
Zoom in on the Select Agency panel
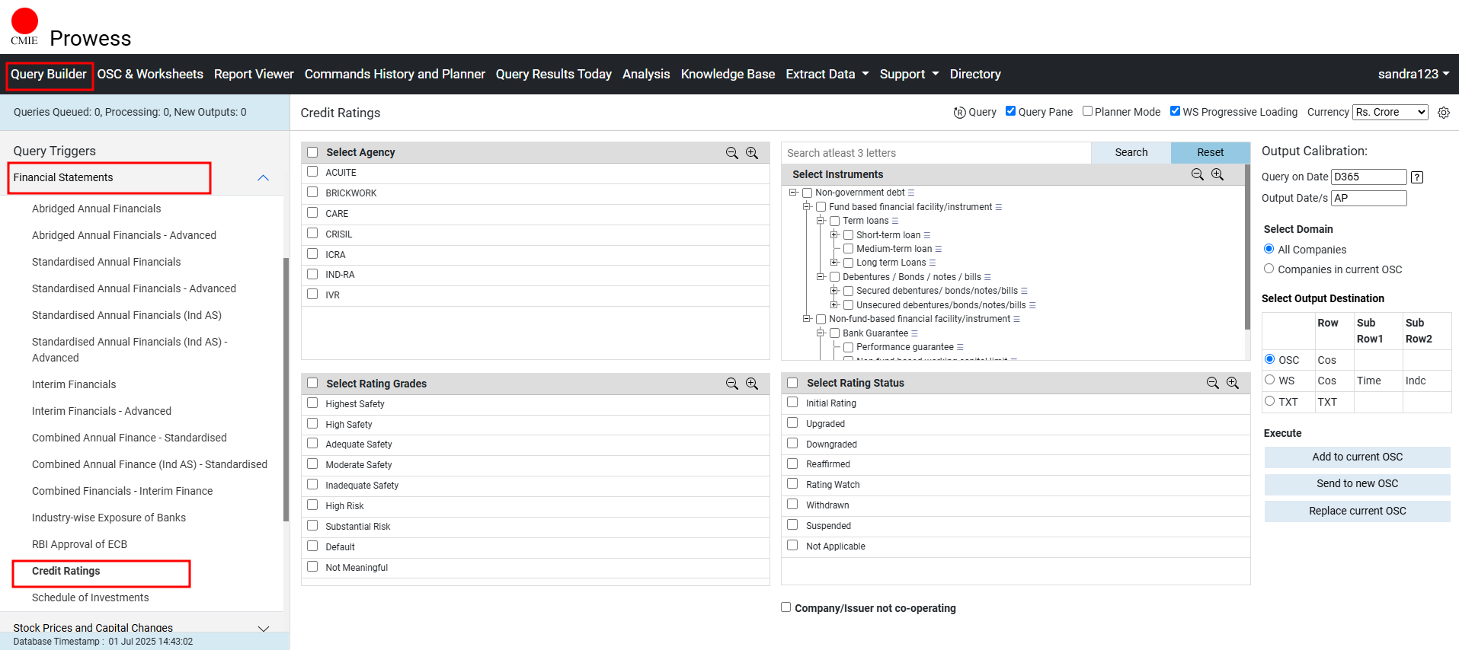tap(752, 153)
